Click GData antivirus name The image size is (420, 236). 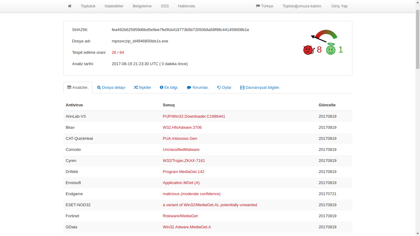pyautogui.click(x=71, y=227)
